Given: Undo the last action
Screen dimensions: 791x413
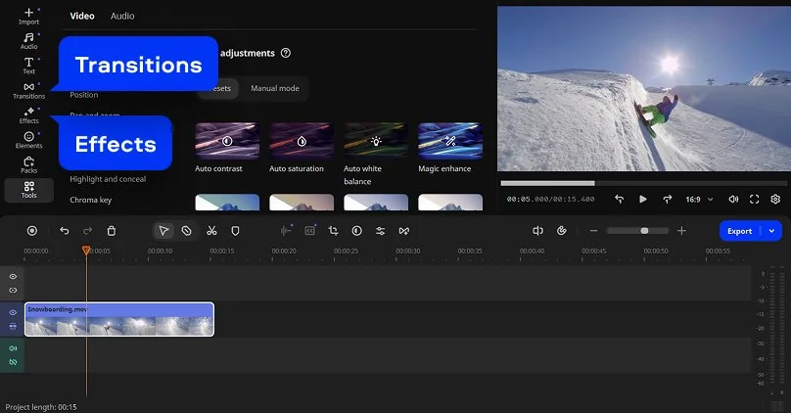Looking at the screenshot, I should click(65, 231).
